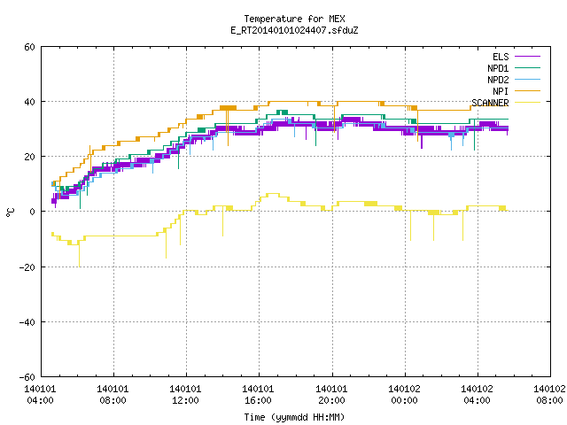Click the blue NPD2 legend line sample
567x425 pixels.
(527, 80)
